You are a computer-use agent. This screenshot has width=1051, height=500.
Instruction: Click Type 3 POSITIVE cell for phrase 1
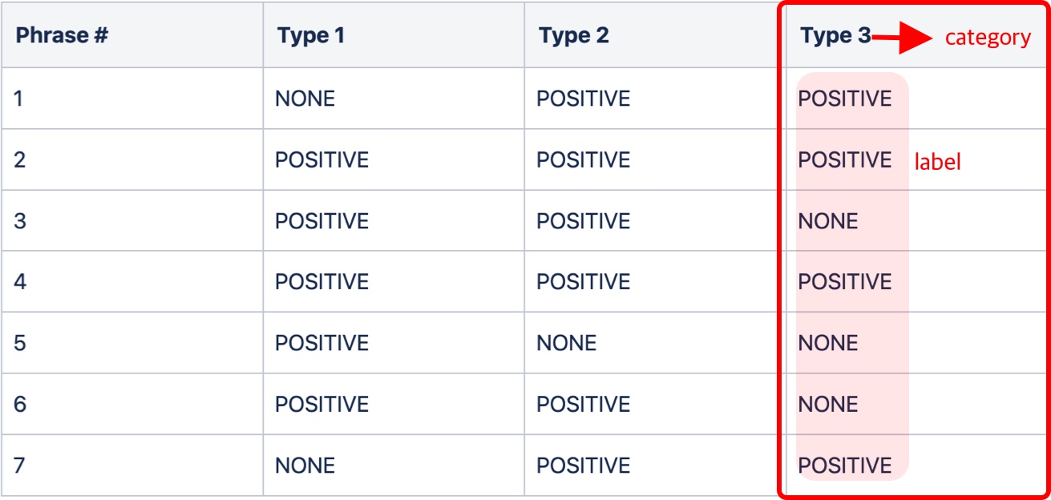[x=845, y=99]
